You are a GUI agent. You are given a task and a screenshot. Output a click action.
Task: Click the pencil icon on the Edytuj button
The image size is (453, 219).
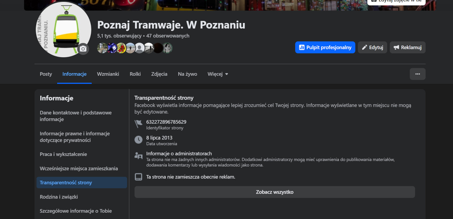point(365,47)
